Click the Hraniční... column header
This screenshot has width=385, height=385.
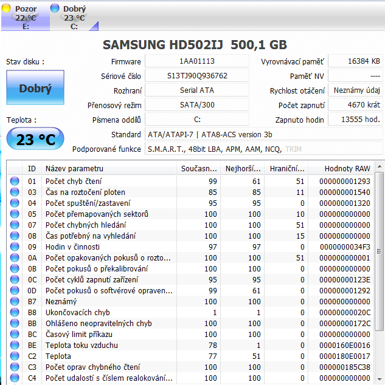[x=286, y=168]
